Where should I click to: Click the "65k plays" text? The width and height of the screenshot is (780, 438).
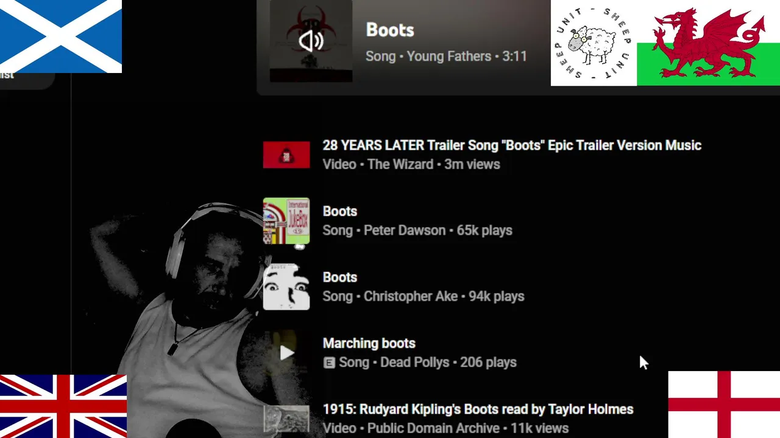pyautogui.click(x=484, y=231)
